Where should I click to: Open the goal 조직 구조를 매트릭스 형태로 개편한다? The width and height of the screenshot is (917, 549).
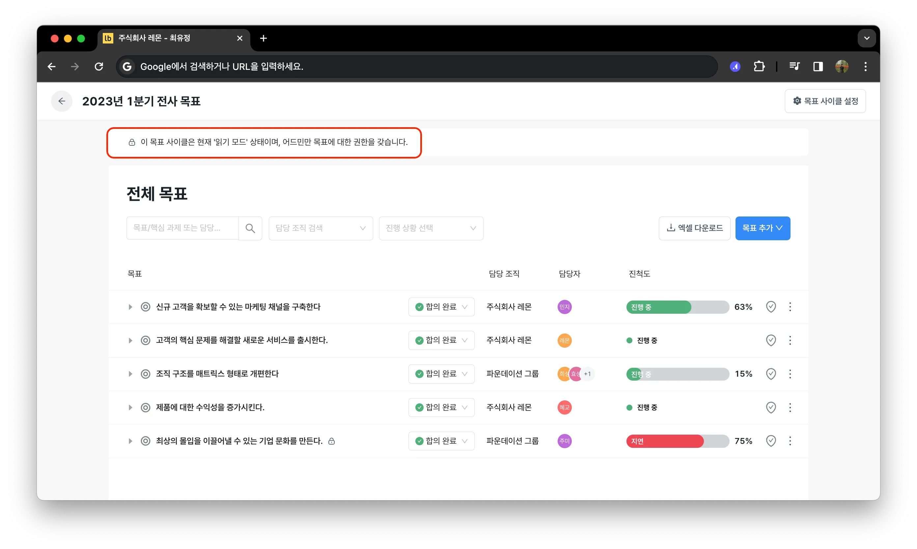click(x=217, y=374)
